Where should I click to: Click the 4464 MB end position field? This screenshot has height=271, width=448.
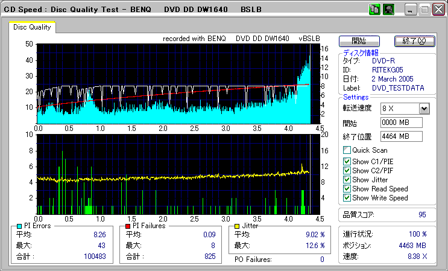[x=402, y=136]
